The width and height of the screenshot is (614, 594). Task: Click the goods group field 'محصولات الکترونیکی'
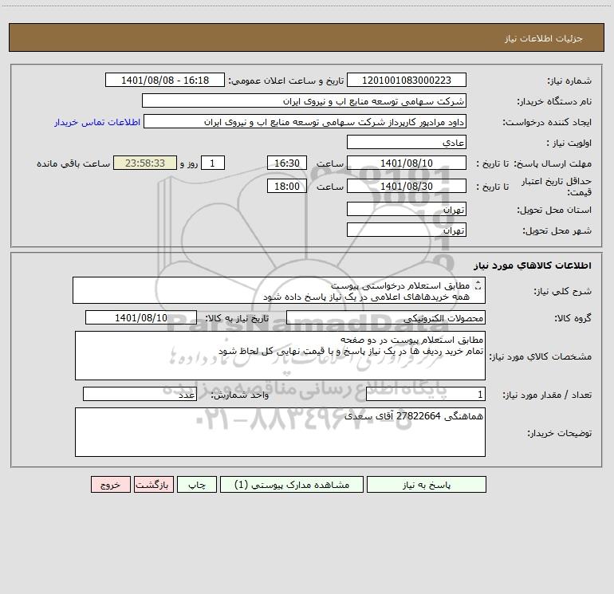click(x=386, y=317)
